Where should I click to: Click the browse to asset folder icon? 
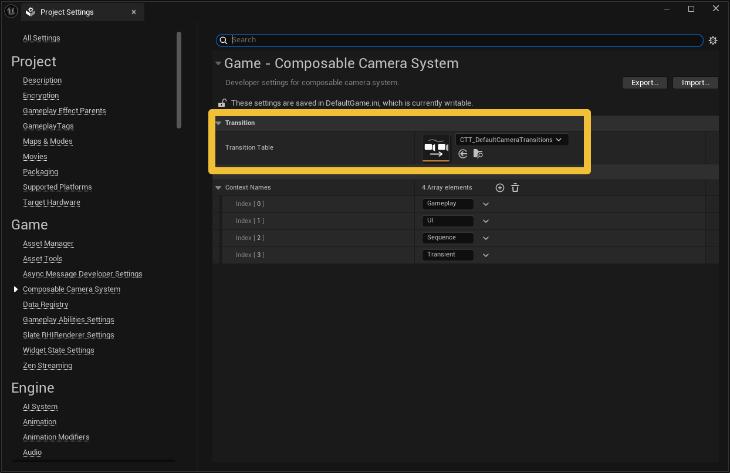[478, 154]
